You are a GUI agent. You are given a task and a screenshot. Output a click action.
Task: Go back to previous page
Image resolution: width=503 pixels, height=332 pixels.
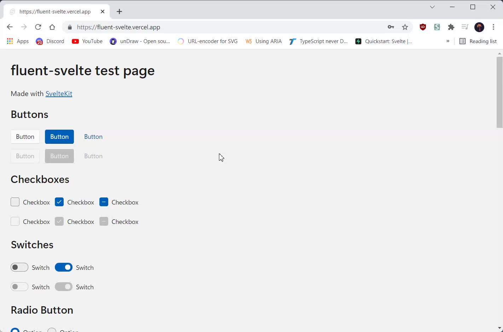point(10,27)
